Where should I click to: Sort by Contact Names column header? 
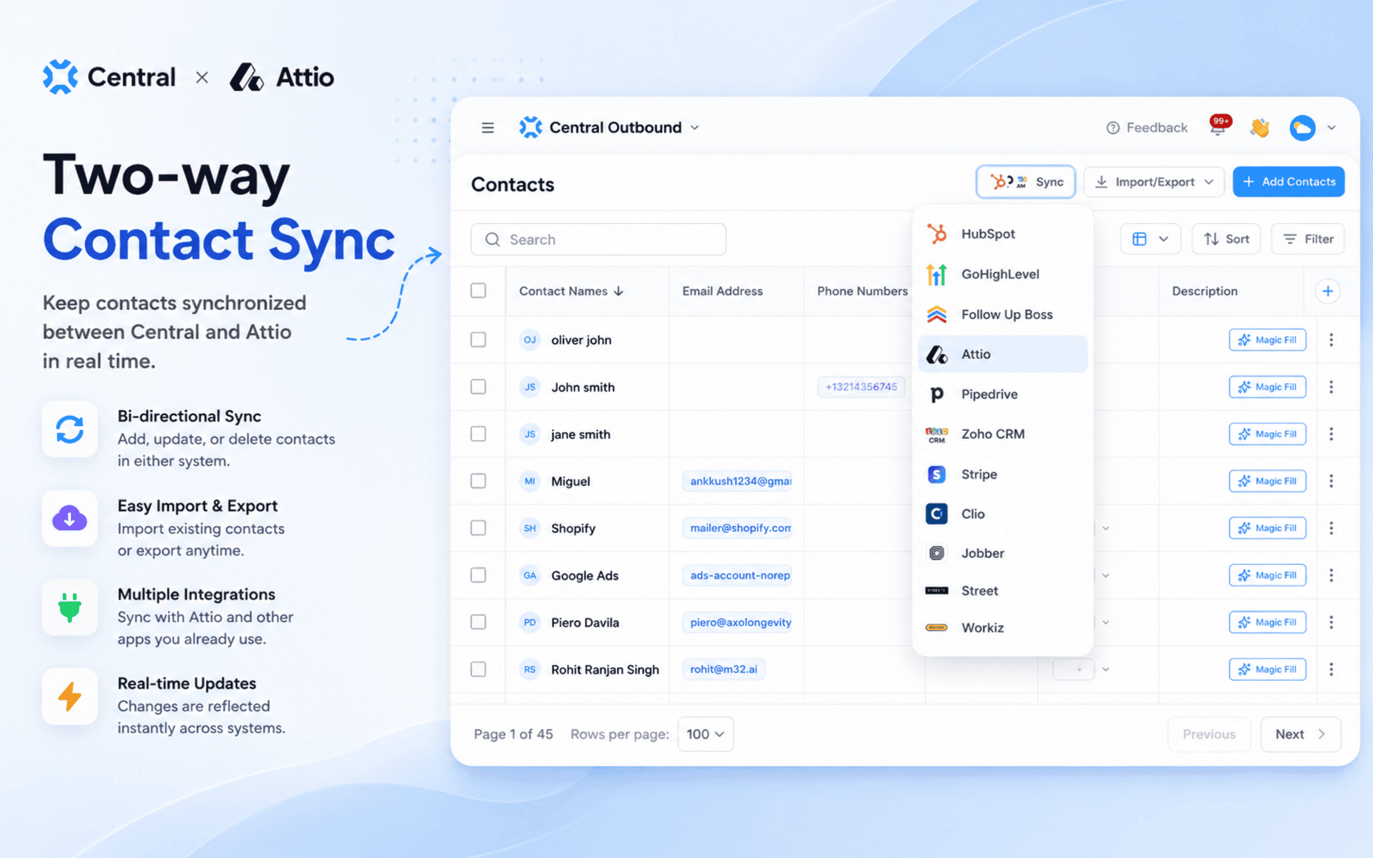click(x=571, y=291)
